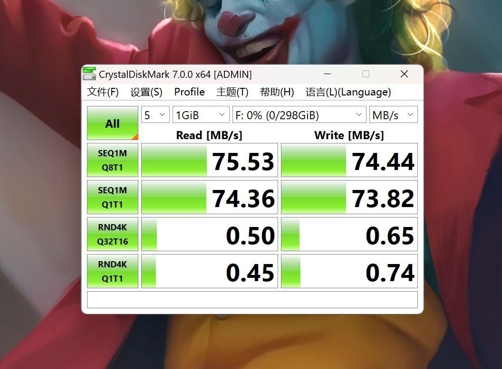The height and width of the screenshot is (369, 502).
Task: Open the 文件(F) menu
Action: point(103,92)
